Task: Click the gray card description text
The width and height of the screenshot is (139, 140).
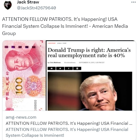Action: [67, 133]
